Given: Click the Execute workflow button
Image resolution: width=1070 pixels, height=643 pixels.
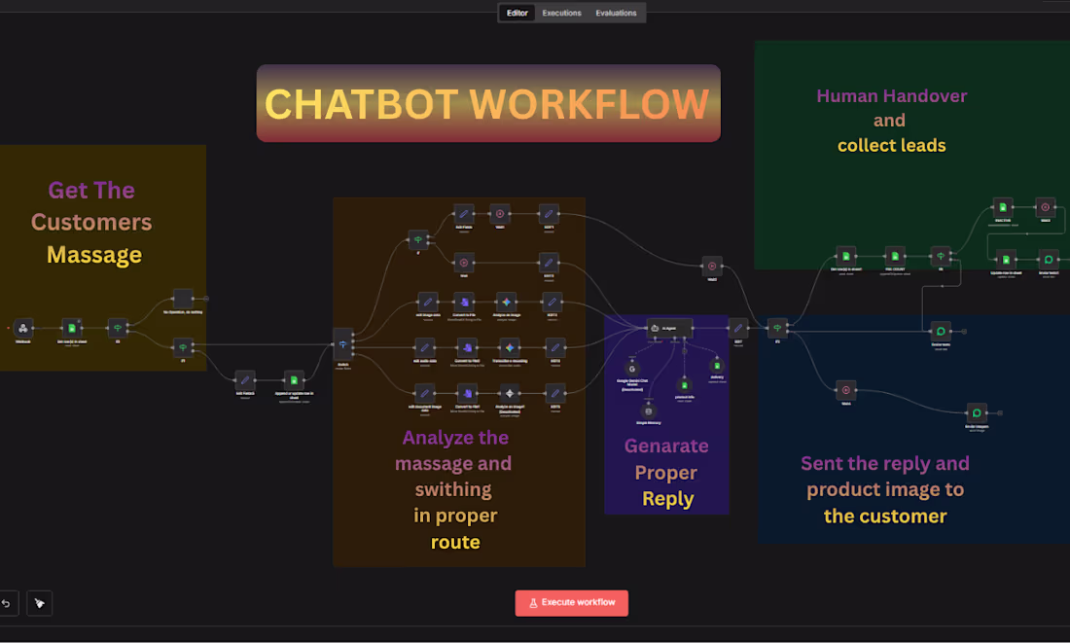Looking at the screenshot, I should (x=571, y=603).
